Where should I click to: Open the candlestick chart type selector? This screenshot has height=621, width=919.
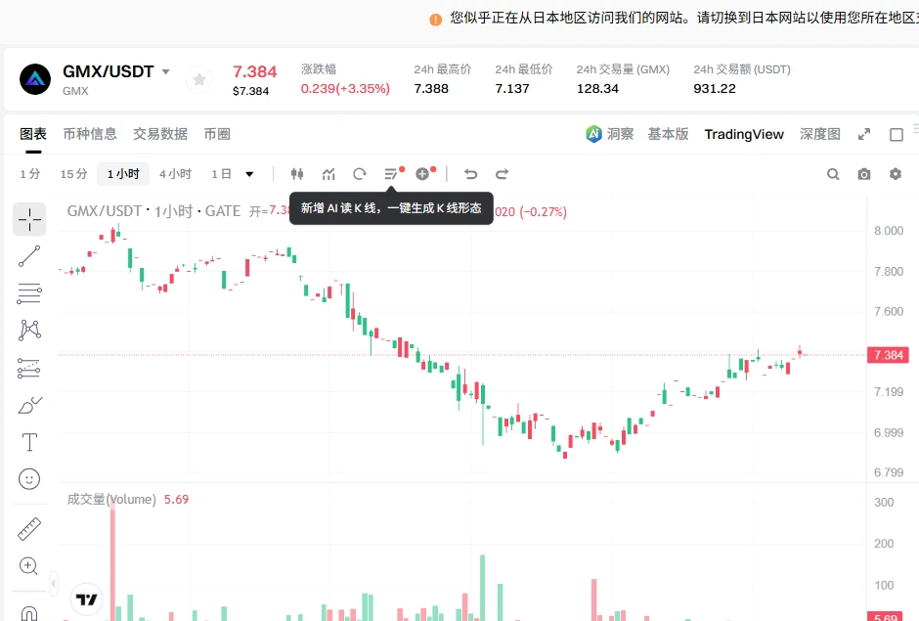pyautogui.click(x=297, y=173)
